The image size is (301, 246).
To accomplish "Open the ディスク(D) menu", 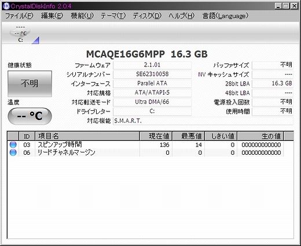I will pos(147,16).
